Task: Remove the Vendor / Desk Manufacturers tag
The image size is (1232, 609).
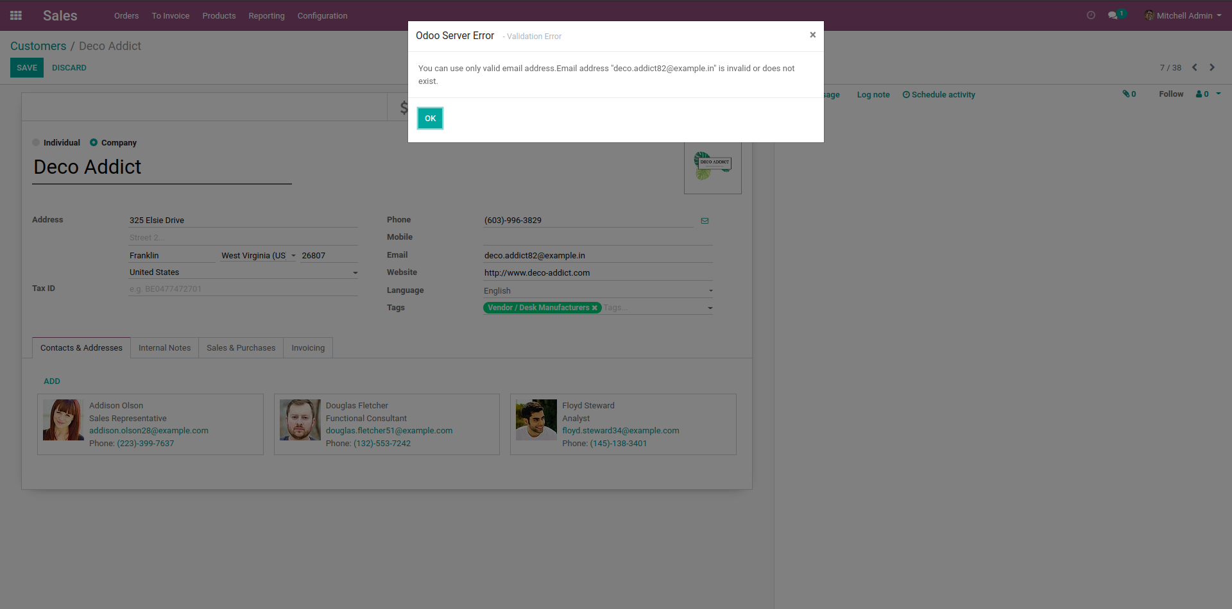Action: [595, 308]
